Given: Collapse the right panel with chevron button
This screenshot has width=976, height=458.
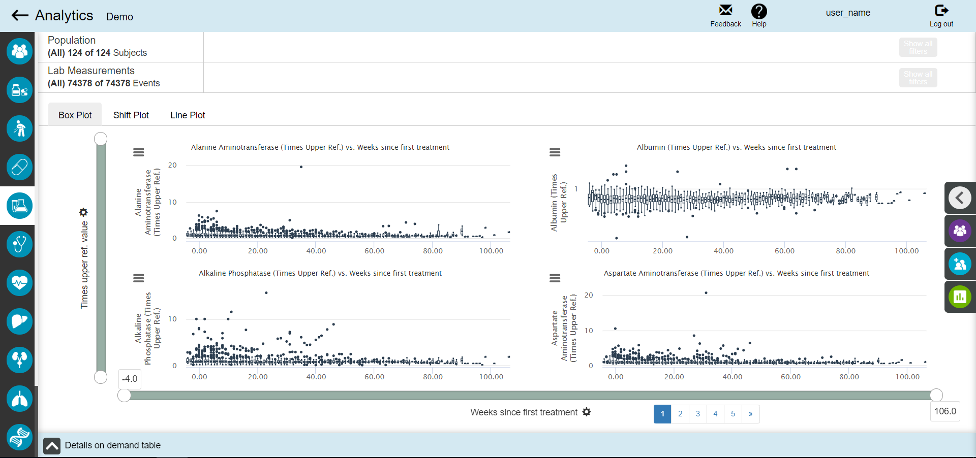Looking at the screenshot, I should point(960,198).
